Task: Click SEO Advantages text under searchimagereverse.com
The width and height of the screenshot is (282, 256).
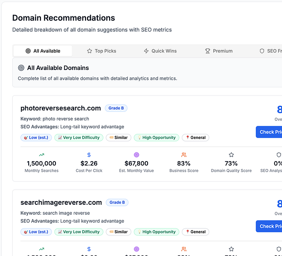Action: [72, 221]
